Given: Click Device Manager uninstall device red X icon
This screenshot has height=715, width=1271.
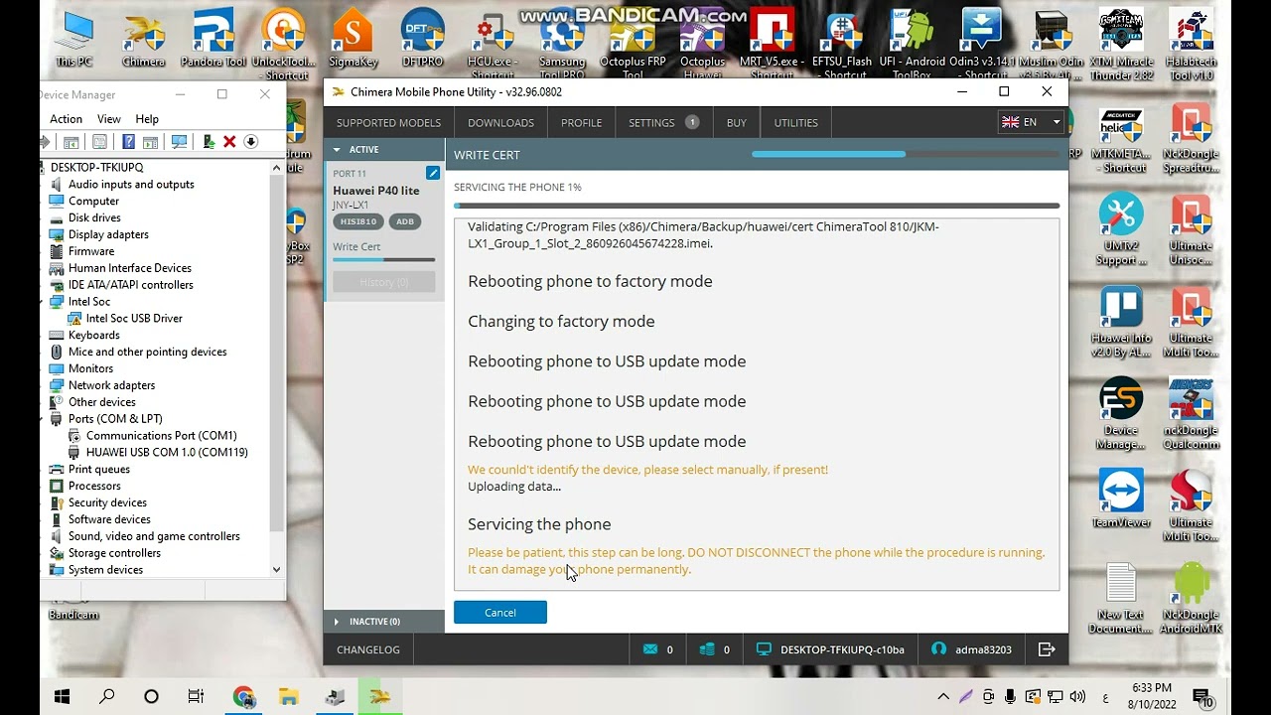Looking at the screenshot, I should click(229, 142).
